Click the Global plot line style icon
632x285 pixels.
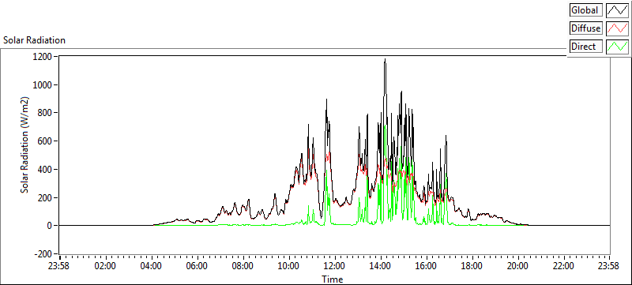618,10
